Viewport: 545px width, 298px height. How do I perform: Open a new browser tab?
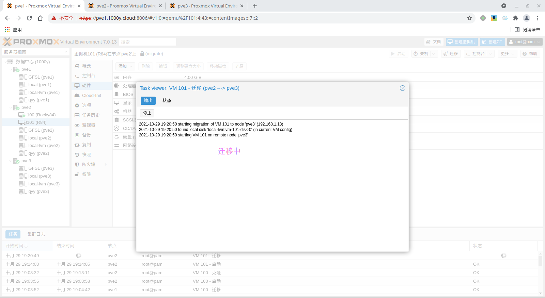[x=255, y=6]
